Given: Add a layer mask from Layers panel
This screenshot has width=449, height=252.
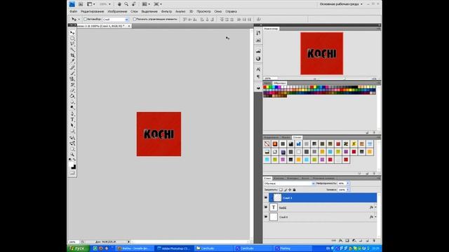Looking at the screenshot, I should [347, 241].
